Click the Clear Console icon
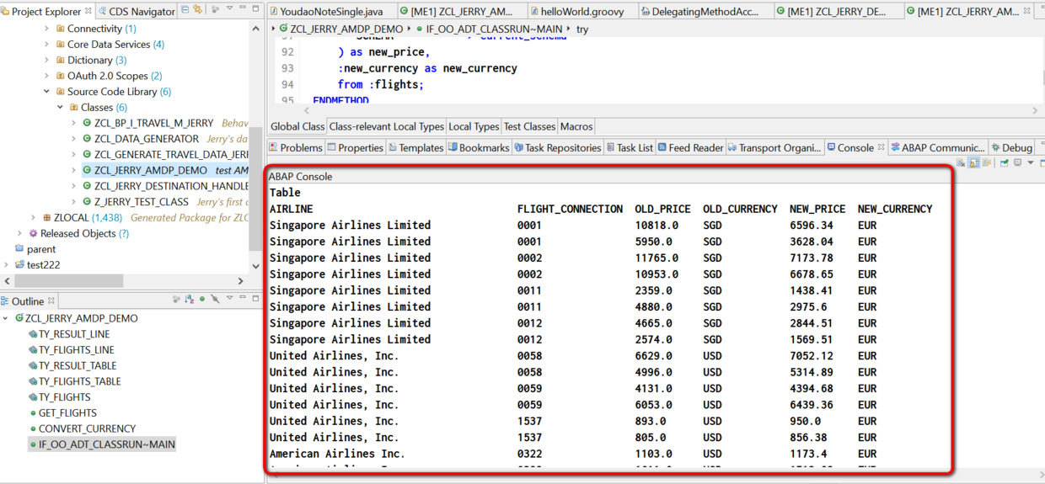Image resolution: width=1045 pixels, height=484 pixels. 961,162
